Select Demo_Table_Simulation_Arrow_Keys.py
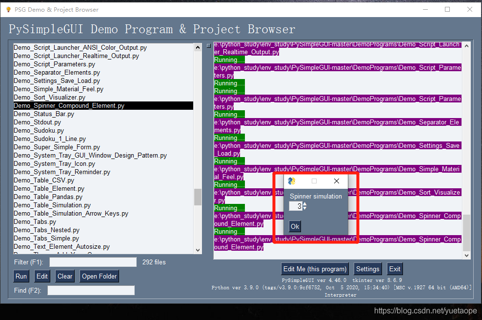The image size is (482, 320). pos(103,214)
